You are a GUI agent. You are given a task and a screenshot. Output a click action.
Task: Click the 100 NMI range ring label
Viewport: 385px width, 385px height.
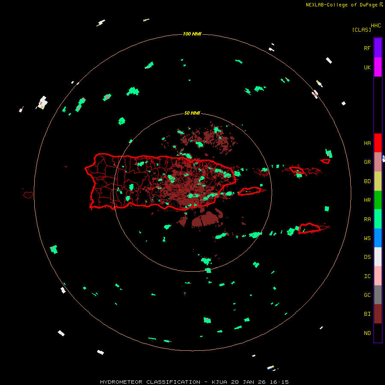pyautogui.click(x=192, y=34)
